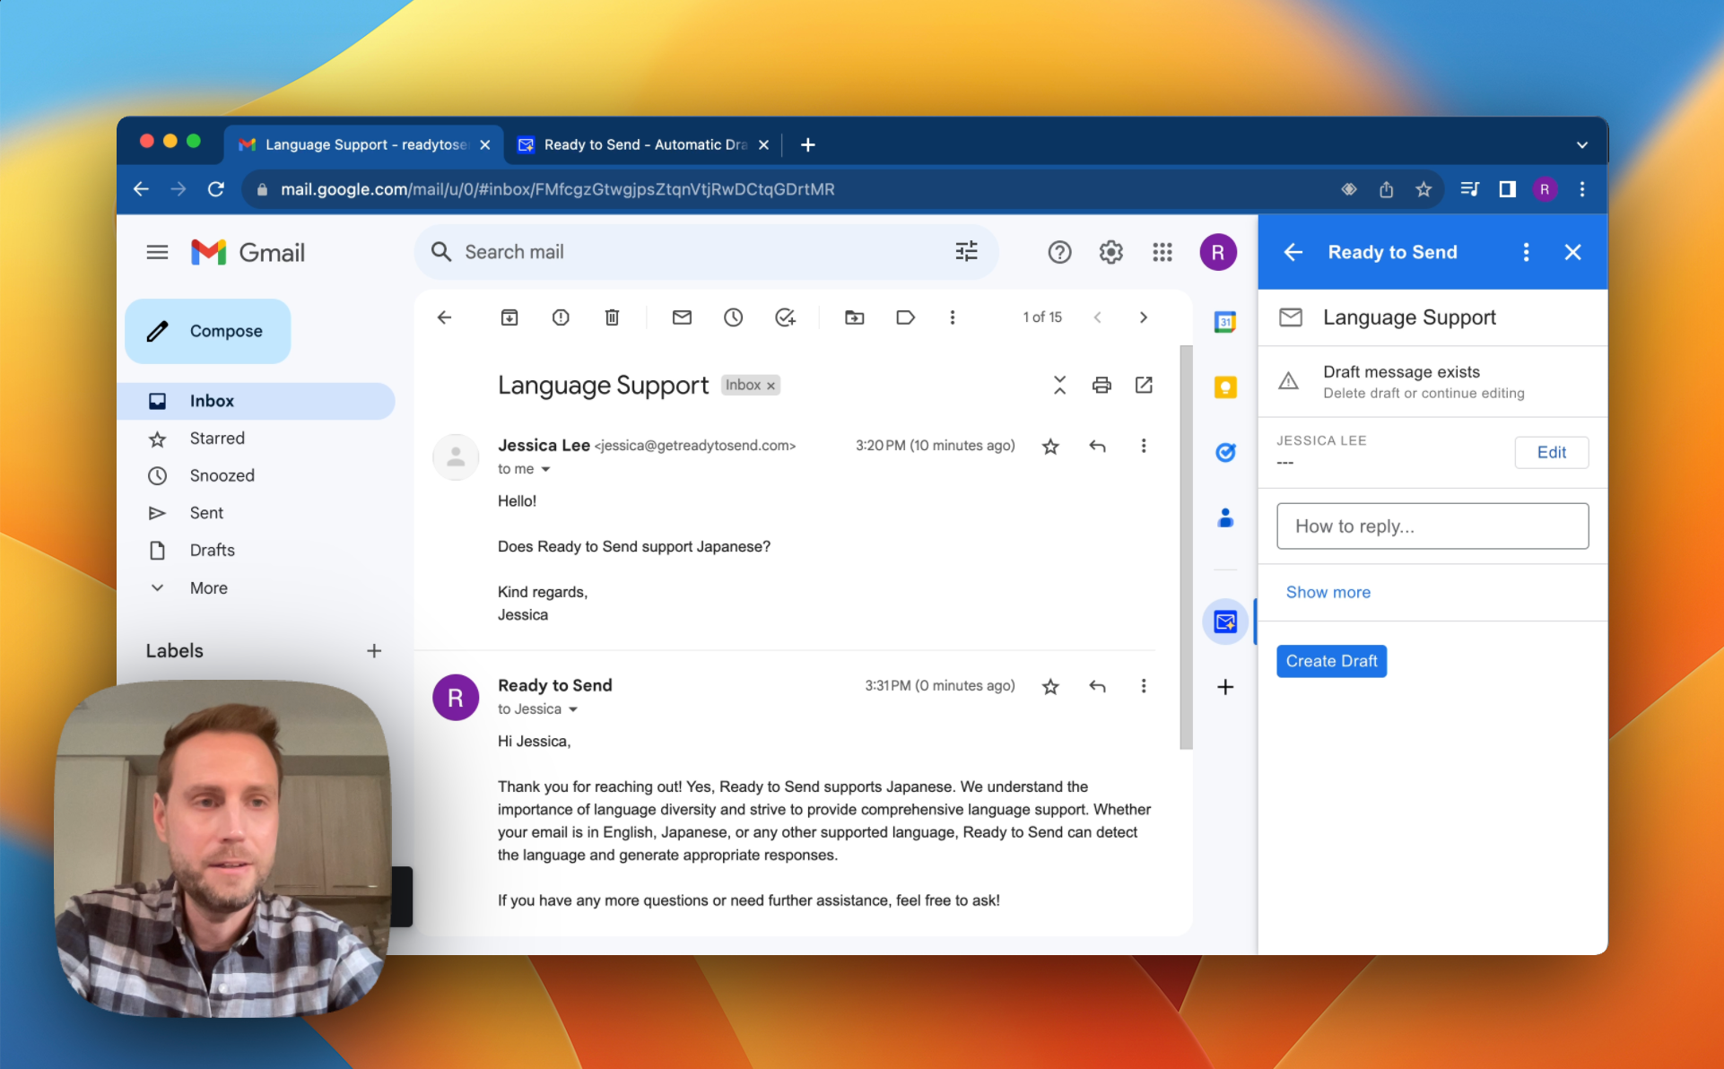Screen dimensions: 1724x1069
Task: Reply to the Ready to Send message
Action: [1097, 686]
